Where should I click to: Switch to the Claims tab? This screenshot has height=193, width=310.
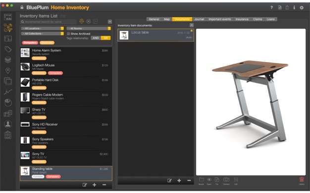pos(258,19)
